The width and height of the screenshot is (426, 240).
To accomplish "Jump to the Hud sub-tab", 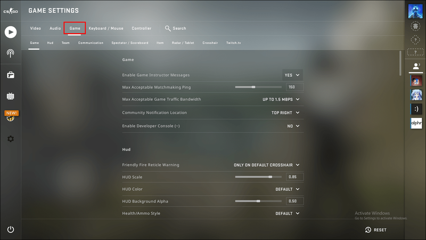I will pos(50,43).
